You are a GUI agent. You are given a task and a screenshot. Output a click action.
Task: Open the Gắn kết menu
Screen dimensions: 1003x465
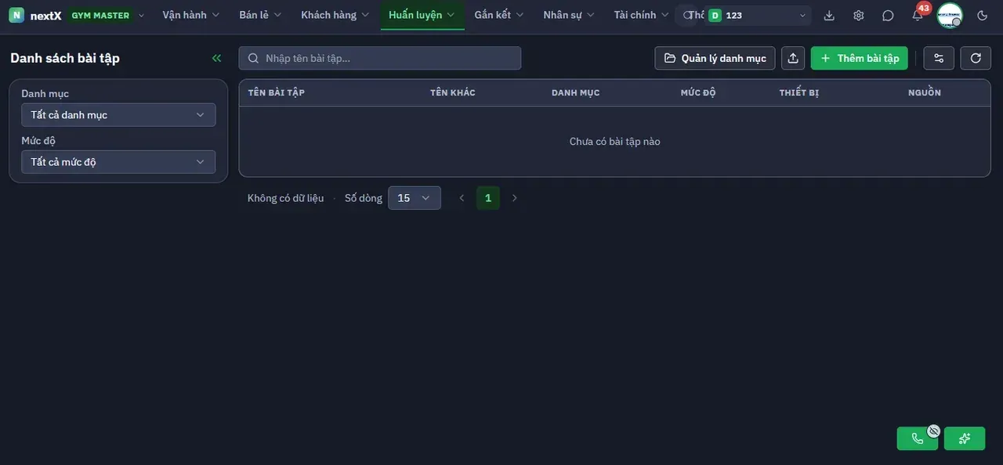pos(499,15)
